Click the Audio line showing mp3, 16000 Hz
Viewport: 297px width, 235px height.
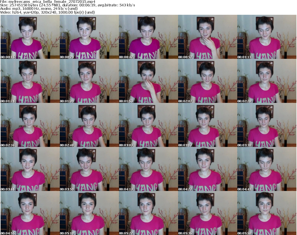[x=39, y=9]
